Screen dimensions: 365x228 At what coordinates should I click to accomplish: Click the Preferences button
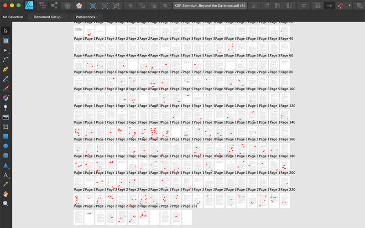click(87, 17)
